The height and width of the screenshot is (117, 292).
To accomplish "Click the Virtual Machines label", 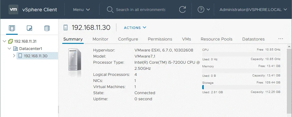I will (x=109, y=87).
